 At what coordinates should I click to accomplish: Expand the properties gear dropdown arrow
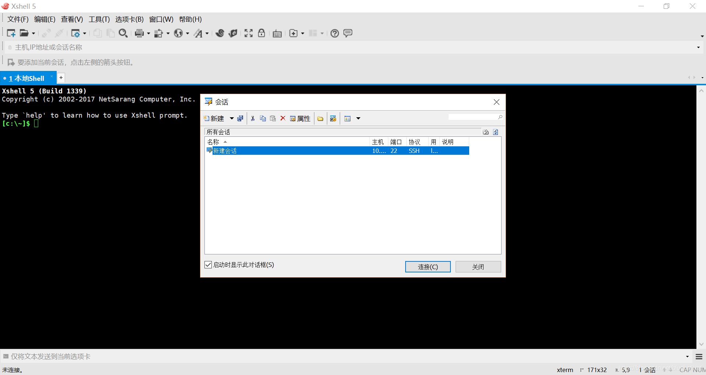click(x=85, y=33)
